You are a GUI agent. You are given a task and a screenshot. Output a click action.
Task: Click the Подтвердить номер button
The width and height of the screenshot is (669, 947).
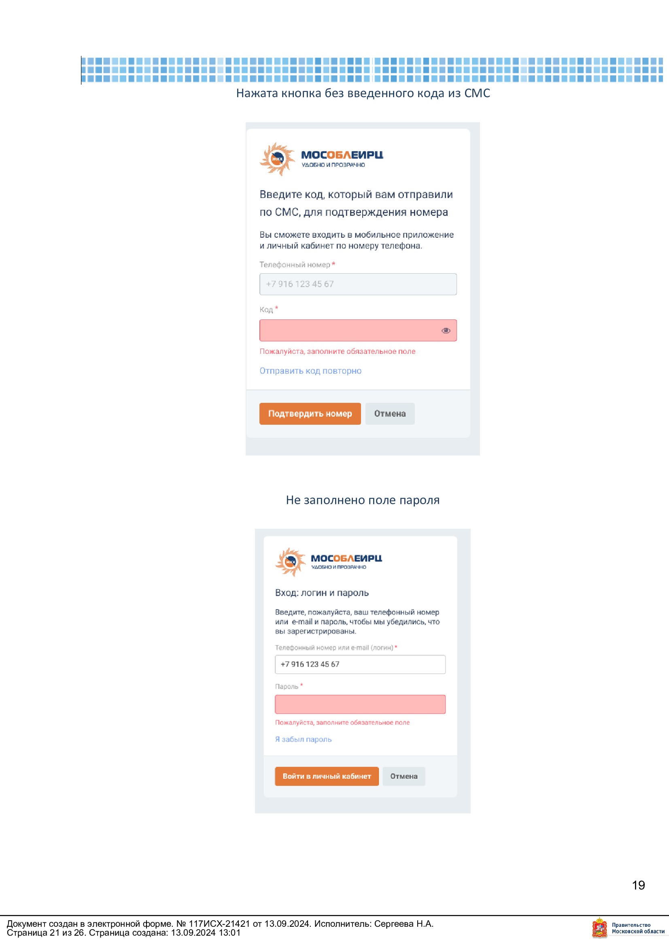tap(310, 414)
